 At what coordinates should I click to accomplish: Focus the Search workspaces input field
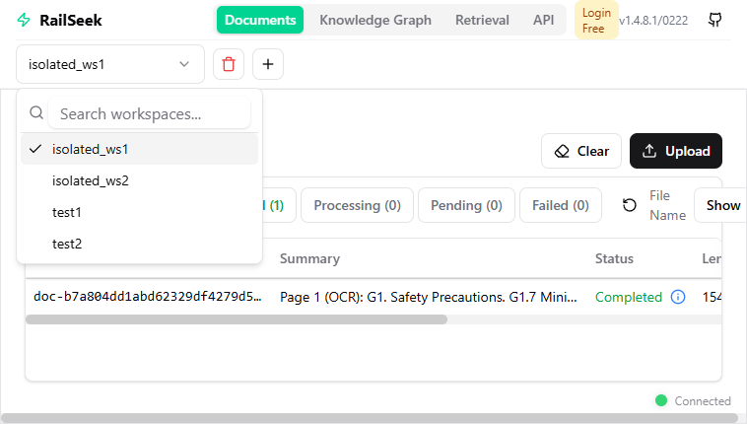tap(148, 113)
